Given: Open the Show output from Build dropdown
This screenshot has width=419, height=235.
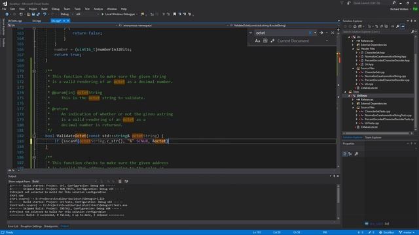Looking at the screenshot, I should coord(64,181).
